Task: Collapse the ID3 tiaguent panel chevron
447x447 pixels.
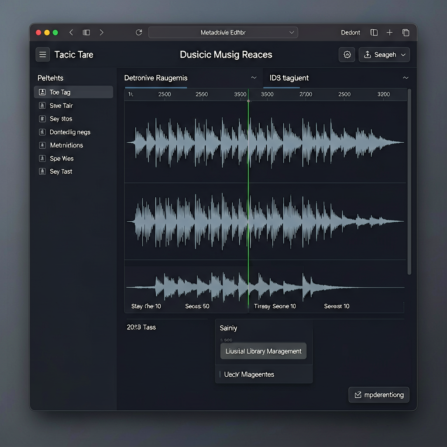Action: click(406, 78)
